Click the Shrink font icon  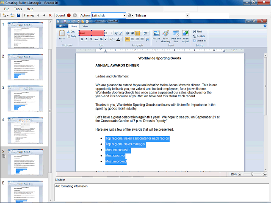120,33
